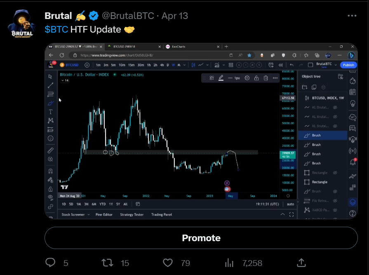Show the hidden XABCD Pattern object
The width and height of the screenshot is (369, 275).
click(x=335, y=210)
